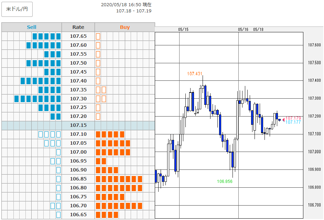324x220 pixels.
Task: Click the 107.40 rate cell
Action: click(78, 81)
